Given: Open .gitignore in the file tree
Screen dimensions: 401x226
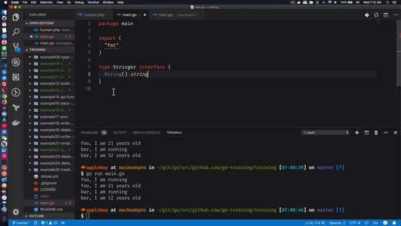Looking at the screenshot, I should [x=48, y=183].
